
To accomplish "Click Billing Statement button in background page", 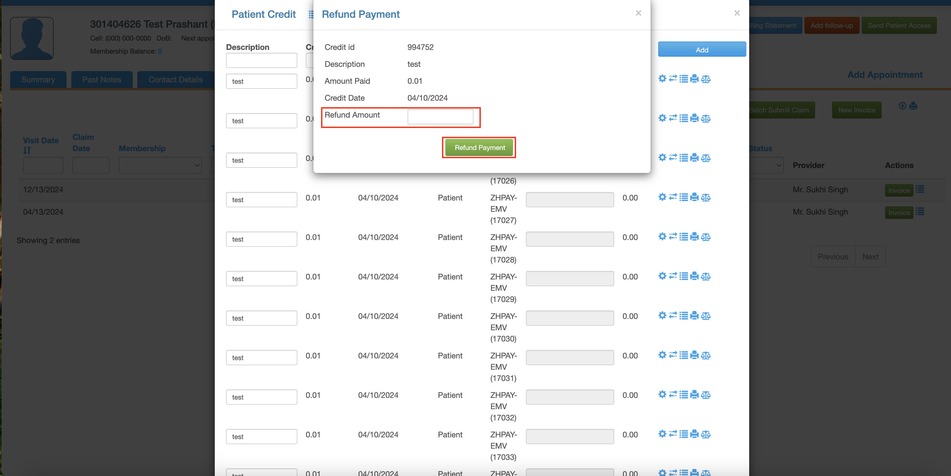I will [x=775, y=25].
